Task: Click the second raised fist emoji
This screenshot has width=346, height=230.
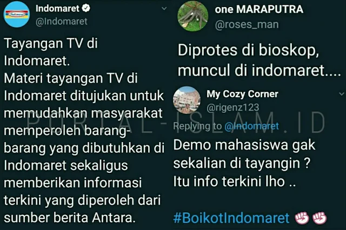Action: tap(320, 218)
